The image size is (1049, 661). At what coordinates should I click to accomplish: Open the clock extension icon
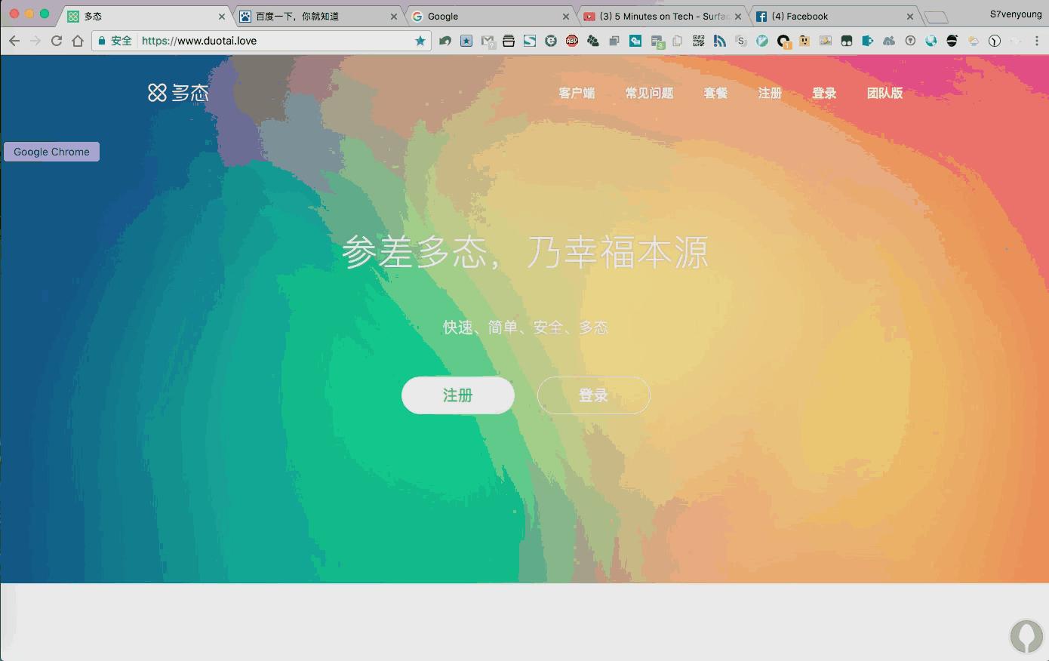pyautogui.click(x=995, y=41)
